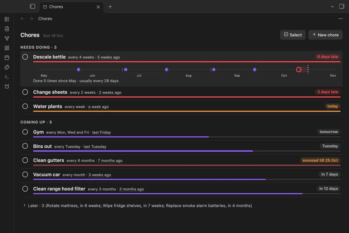349x233 pixels.
Task: Click the 'tomorrow' badge on Gym
Action: coord(329,132)
